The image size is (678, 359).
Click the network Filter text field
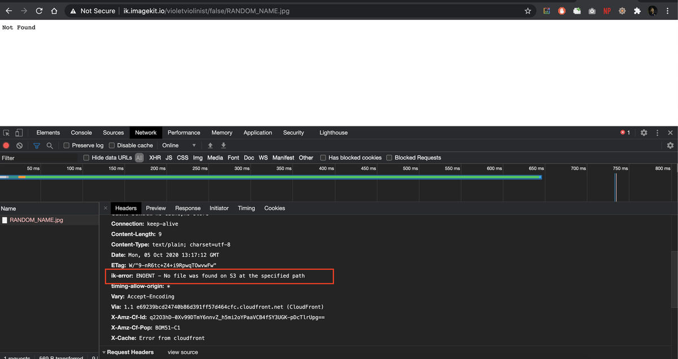coord(40,158)
